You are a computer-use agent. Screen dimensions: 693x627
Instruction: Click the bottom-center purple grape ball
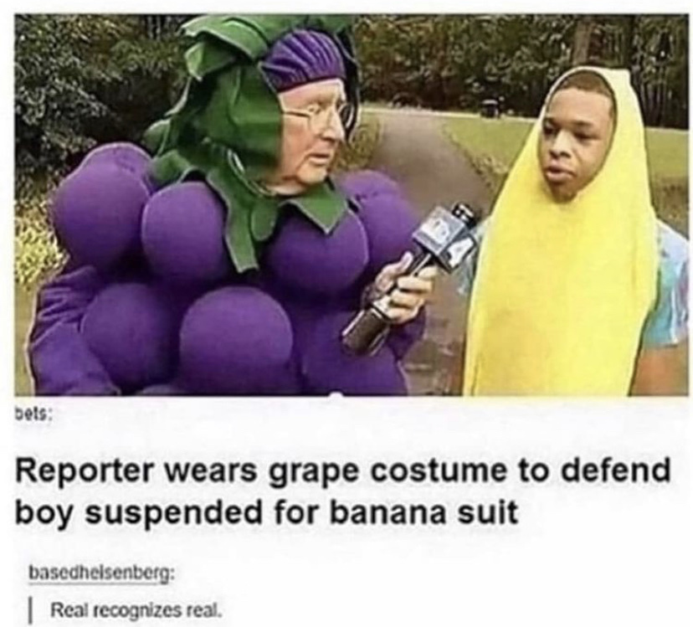236,339
